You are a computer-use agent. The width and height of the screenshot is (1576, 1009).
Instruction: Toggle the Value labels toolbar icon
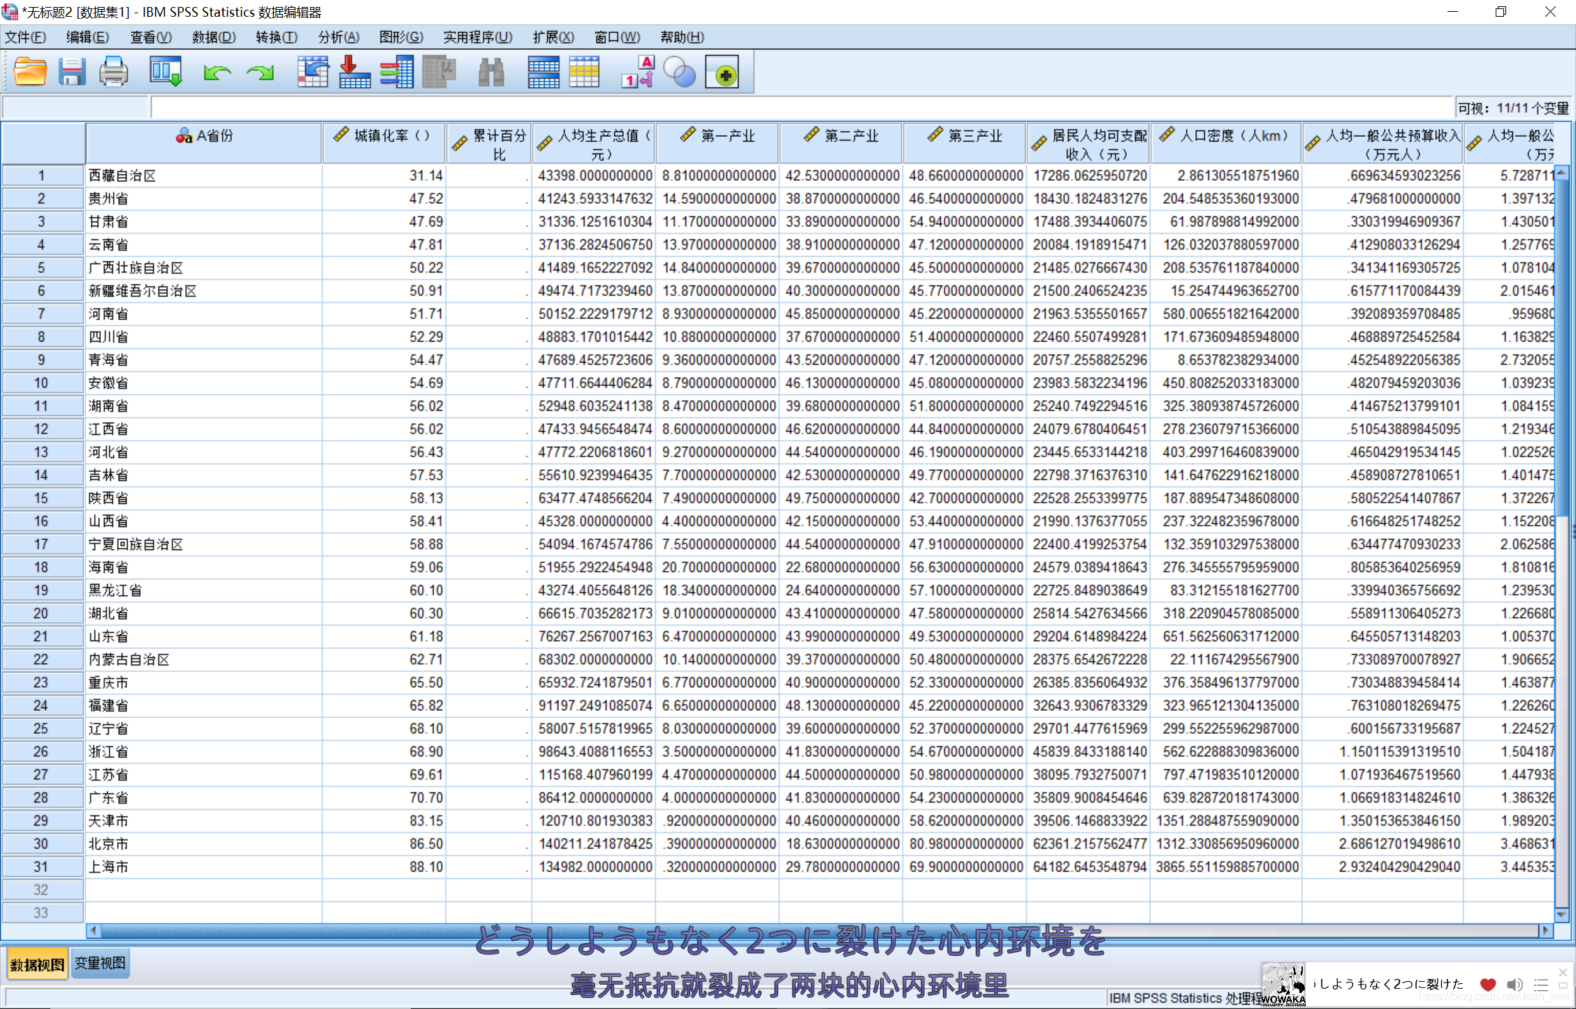tap(638, 72)
